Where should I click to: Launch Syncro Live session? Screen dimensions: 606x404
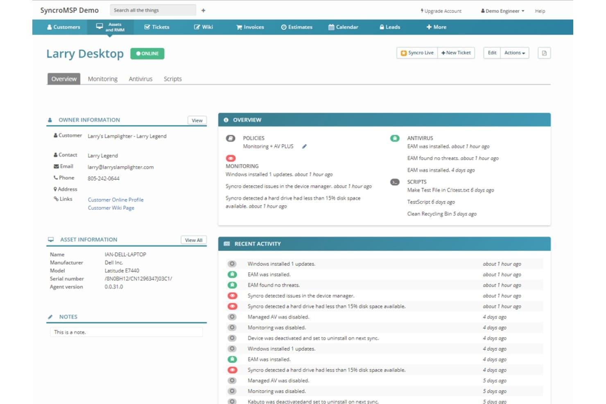tap(417, 53)
